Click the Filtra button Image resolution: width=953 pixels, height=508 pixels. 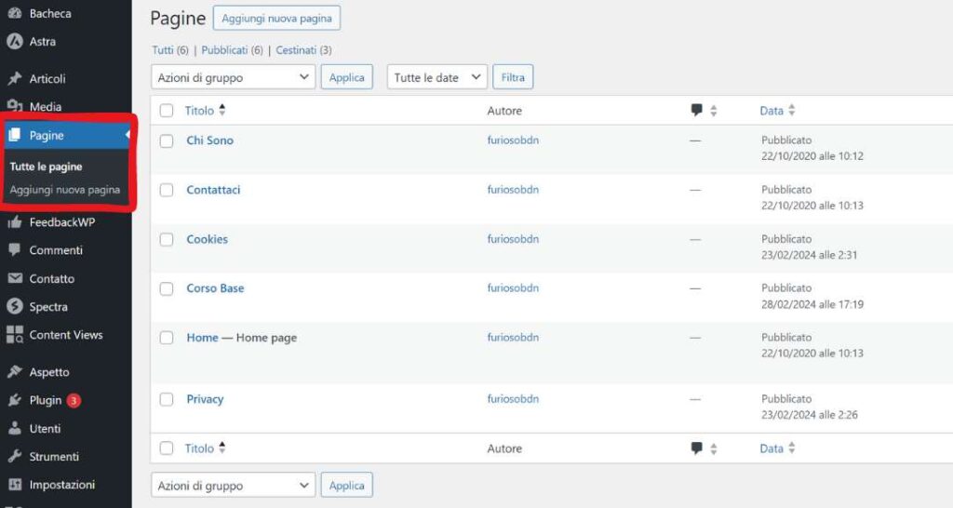click(x=513, y=77)
